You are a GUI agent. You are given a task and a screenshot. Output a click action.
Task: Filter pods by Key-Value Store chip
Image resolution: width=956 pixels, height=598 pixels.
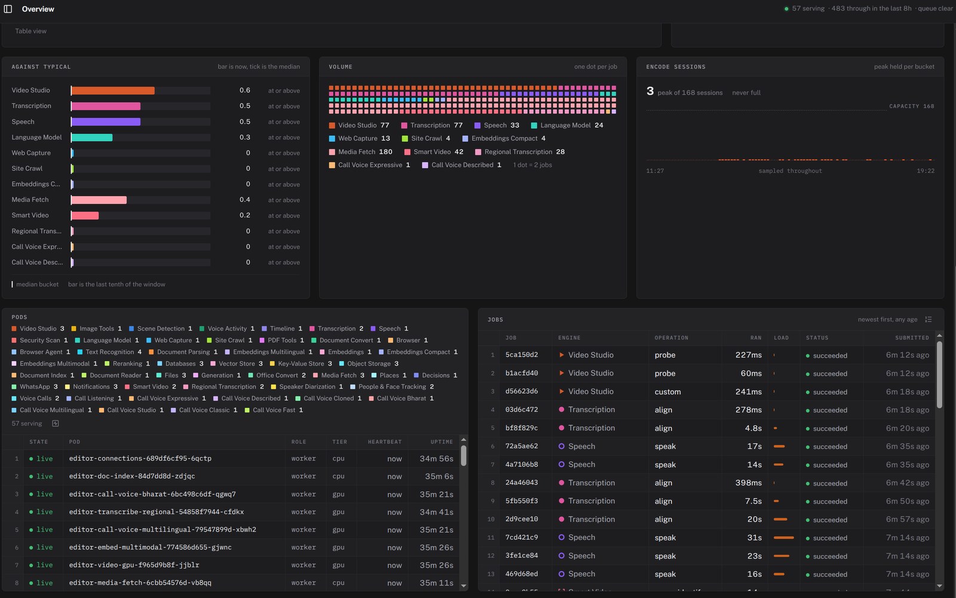(301, 364)
